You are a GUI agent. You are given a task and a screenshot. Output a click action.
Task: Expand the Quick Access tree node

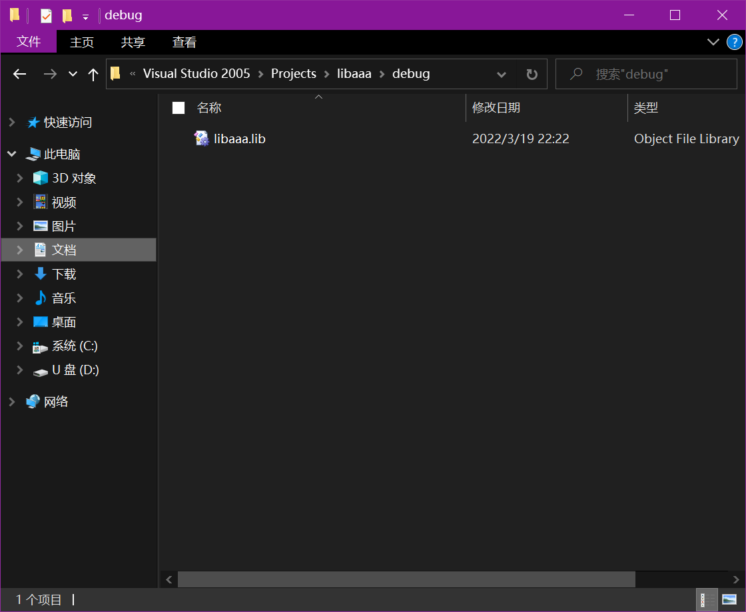pos(12,123)
